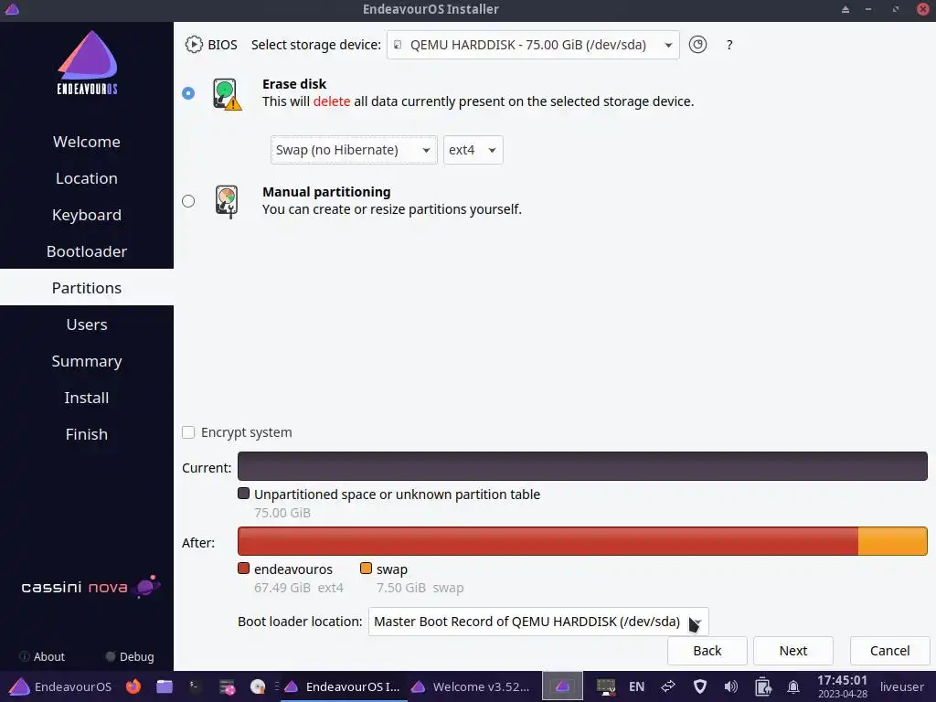Image resolution: width=936 pixels, height=702 pixels.
Task: Open the EndeavourOS start menu button
Action: click(60, 686)
